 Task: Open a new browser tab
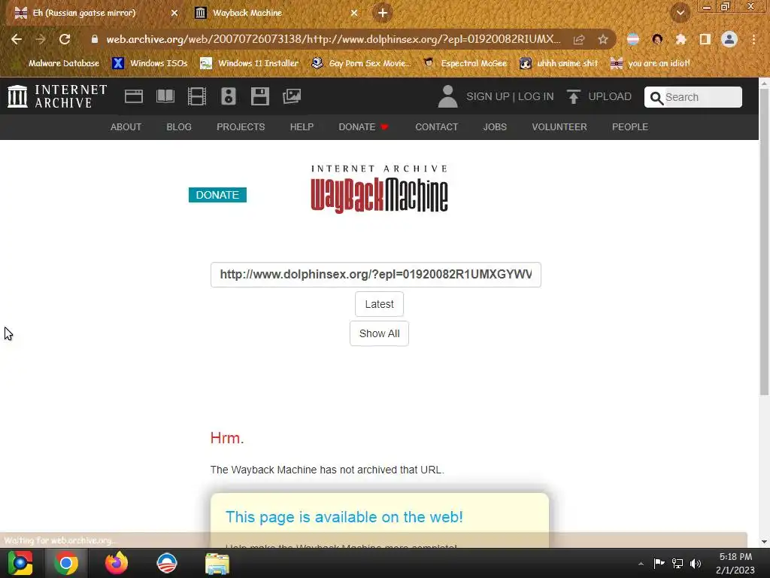click(x=383, y=13)
